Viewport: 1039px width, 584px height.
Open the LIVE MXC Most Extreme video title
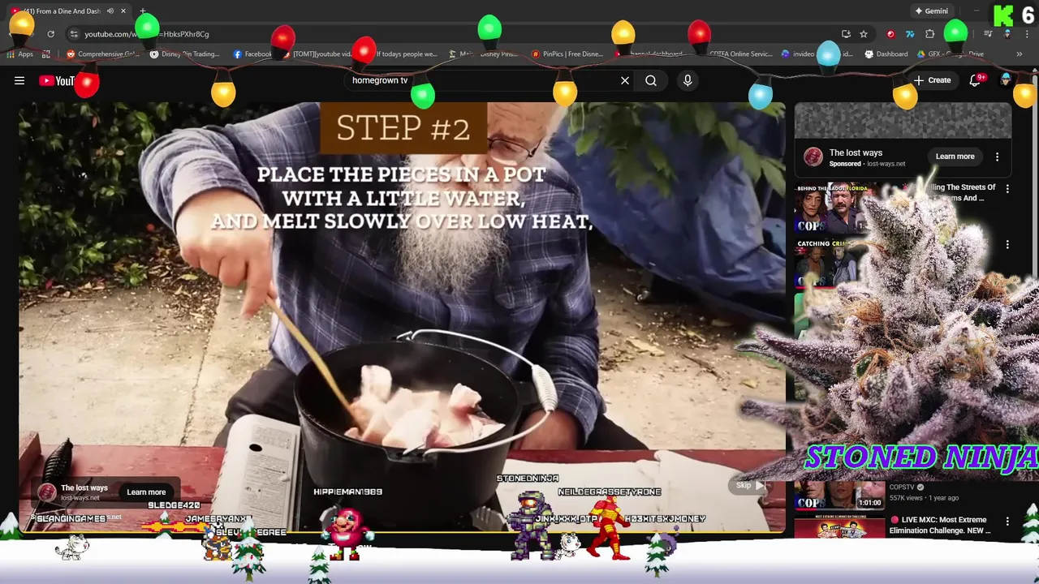pyautogui.click(x=940, y=525)
